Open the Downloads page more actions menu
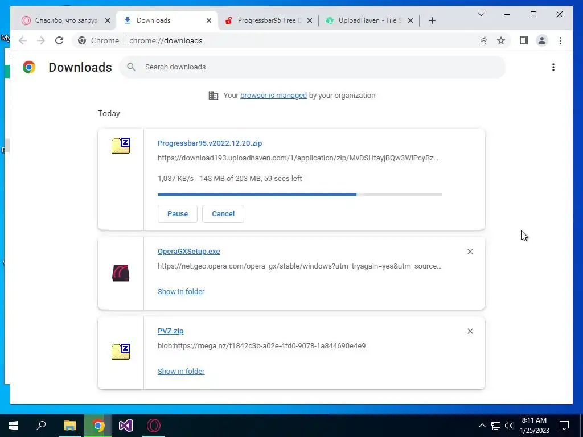 click(x=553, y=67)
